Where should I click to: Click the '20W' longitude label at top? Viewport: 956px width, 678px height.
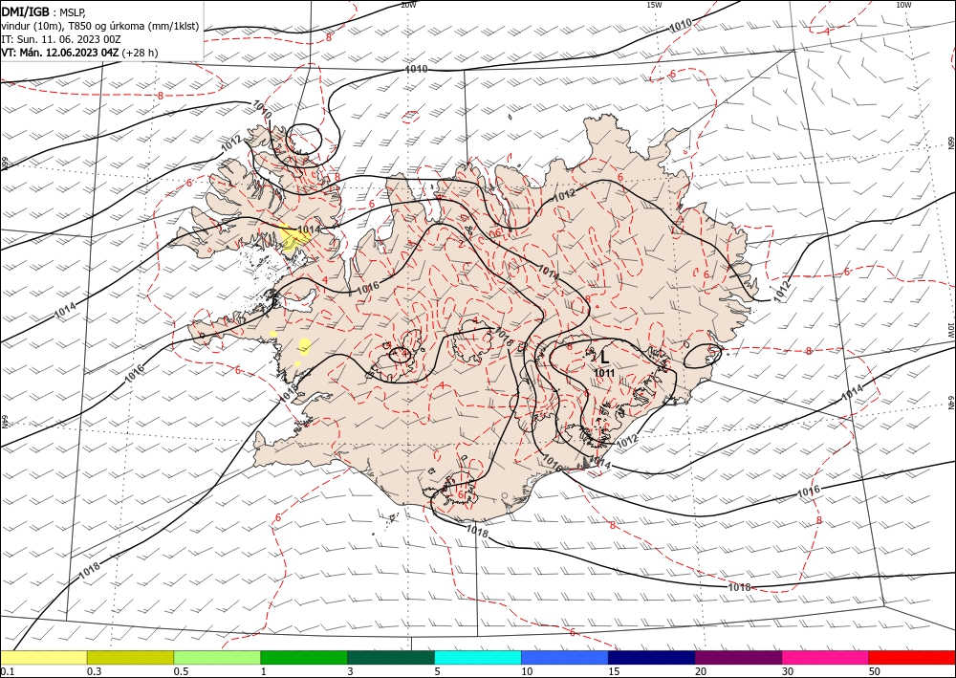click(408, 5)
